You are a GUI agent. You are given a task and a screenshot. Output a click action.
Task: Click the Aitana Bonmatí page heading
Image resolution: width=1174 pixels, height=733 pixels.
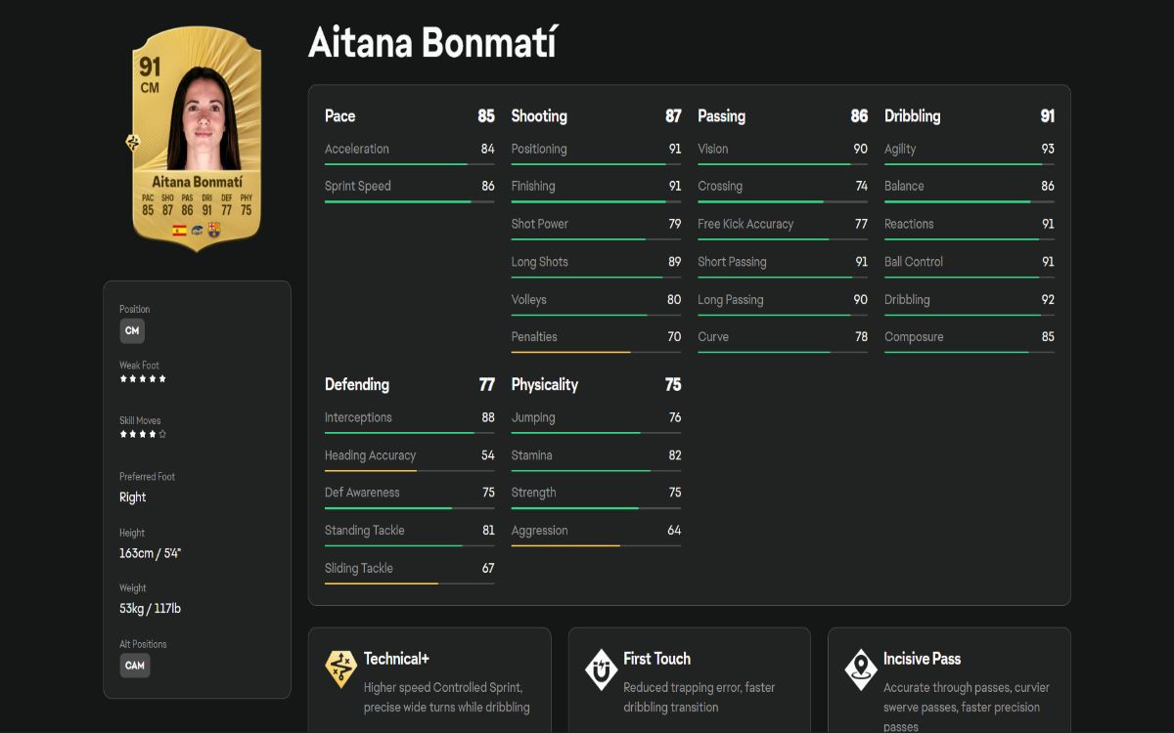coord(431,44)
